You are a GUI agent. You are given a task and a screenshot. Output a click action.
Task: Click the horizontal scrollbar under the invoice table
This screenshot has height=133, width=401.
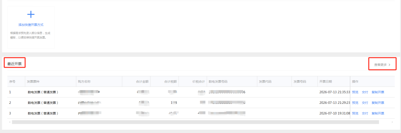coord(195,122)
